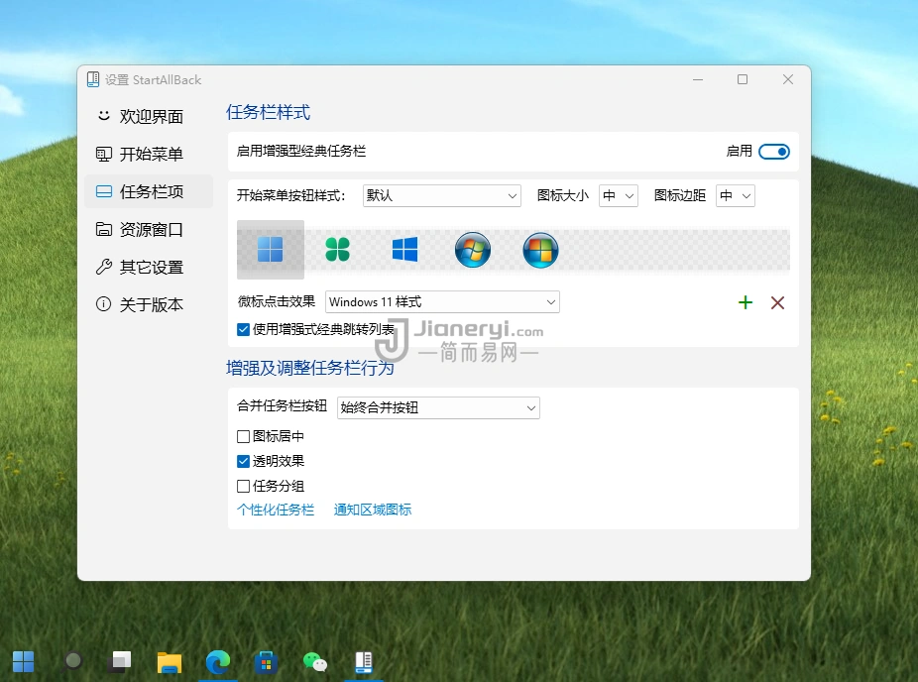Open the 个性化任务栏 link
Viewport: 918px width, 682px height.
[276, 510]
